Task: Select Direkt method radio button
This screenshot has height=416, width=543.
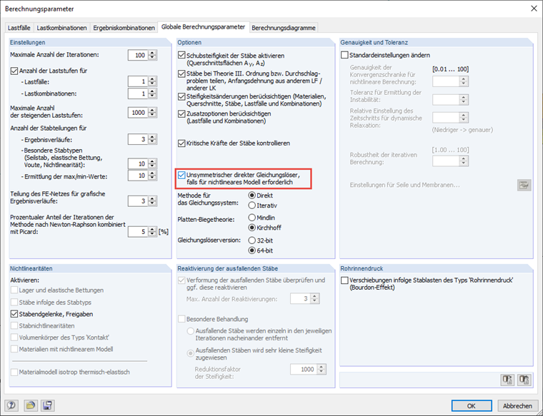Action: [x=252, y=196]
